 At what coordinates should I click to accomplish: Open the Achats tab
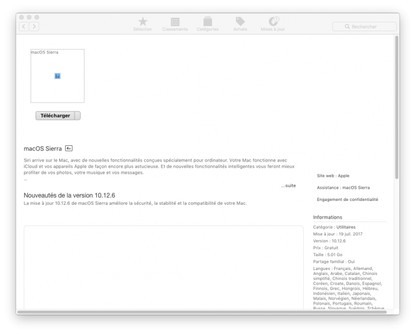[x=240, y=24]
